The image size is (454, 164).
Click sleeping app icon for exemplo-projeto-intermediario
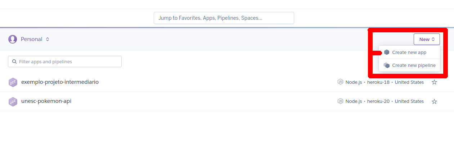(13, 82)
